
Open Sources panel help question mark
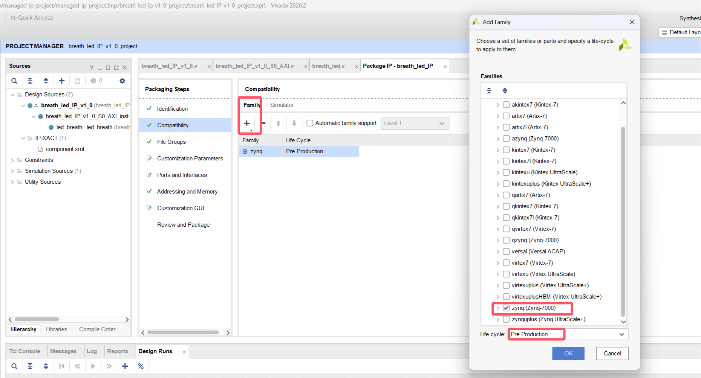tap(91, 68)
